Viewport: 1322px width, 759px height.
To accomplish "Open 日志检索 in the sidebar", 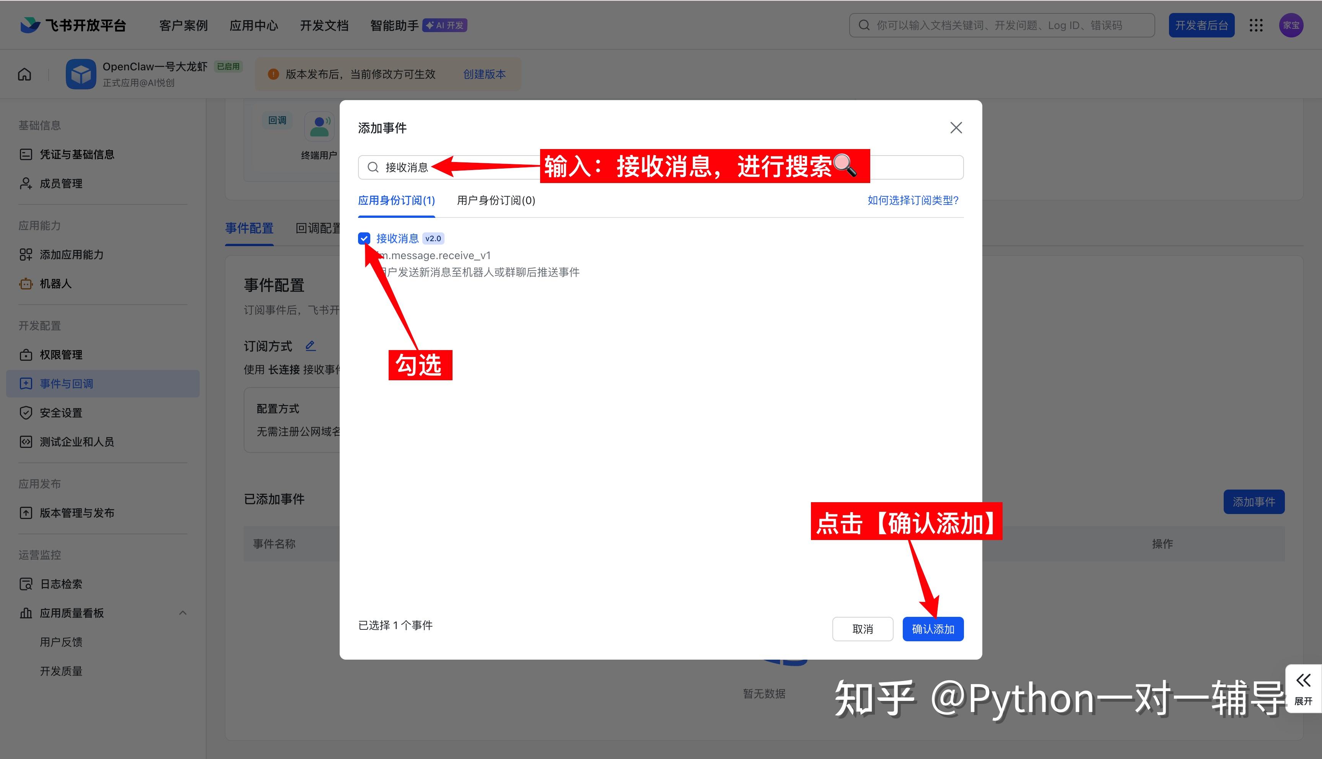I will click(60, 584).
